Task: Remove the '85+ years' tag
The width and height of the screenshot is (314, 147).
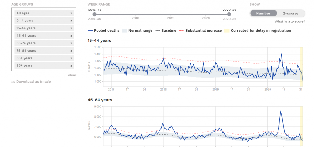Action: 71,66
